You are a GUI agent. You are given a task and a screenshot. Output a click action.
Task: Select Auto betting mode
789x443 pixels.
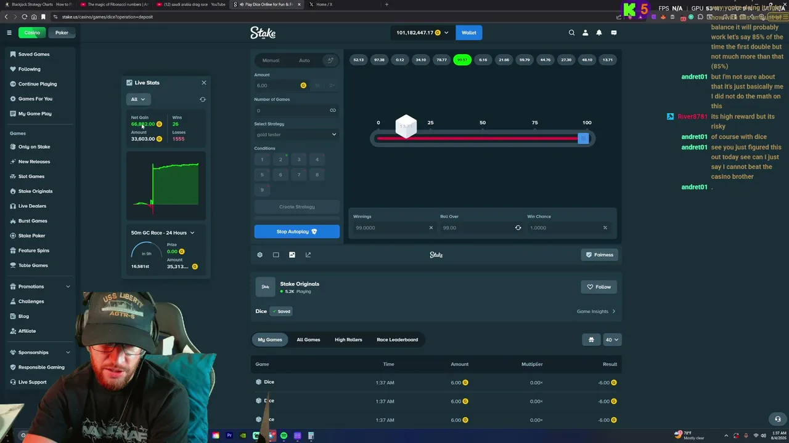point(305,60)
